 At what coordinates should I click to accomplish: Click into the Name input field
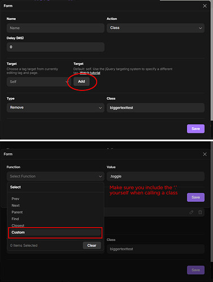[x=55, y=28]
